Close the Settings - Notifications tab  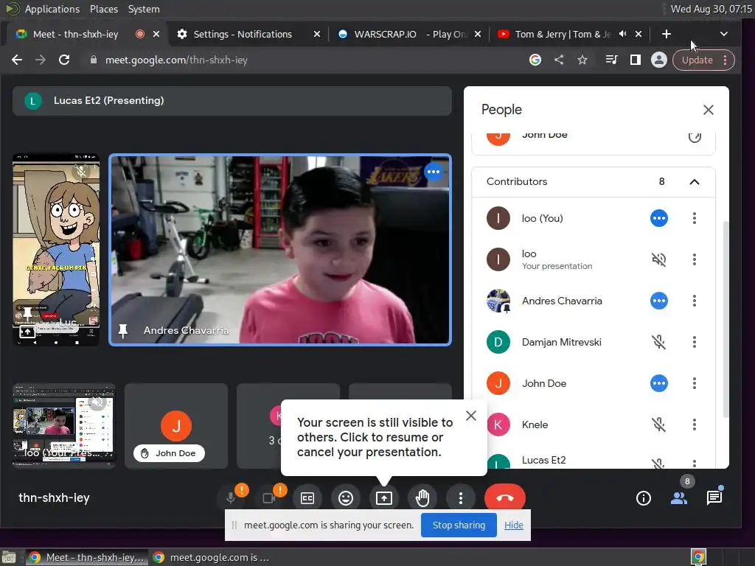(317, 34)
